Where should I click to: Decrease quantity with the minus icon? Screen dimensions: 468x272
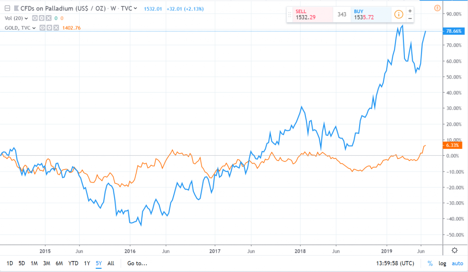pos(409,18)
